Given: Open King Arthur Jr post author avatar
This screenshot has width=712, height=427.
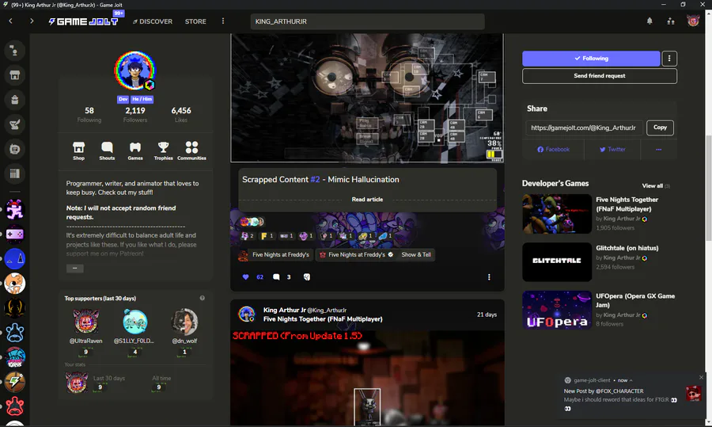Looking at the screenshot, I should (247, 315).
